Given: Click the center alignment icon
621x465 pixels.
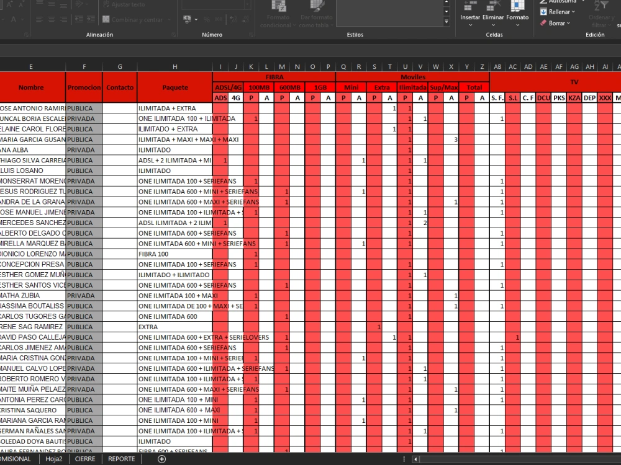Looking at the screenshot, I should coord(52,19).
